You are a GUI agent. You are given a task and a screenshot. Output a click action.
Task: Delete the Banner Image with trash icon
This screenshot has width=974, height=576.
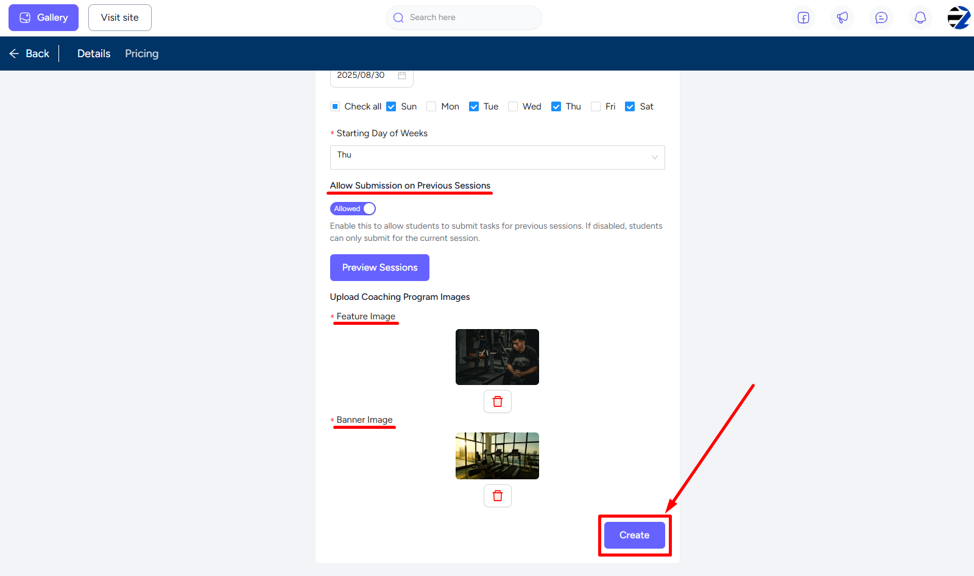[x=498, y=496]
